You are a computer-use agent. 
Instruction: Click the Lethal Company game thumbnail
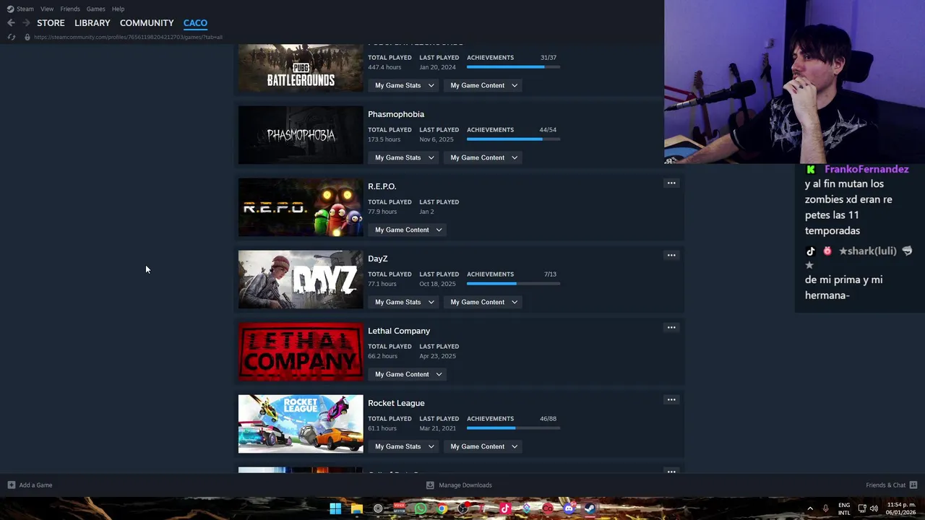(x=301, y=352)
